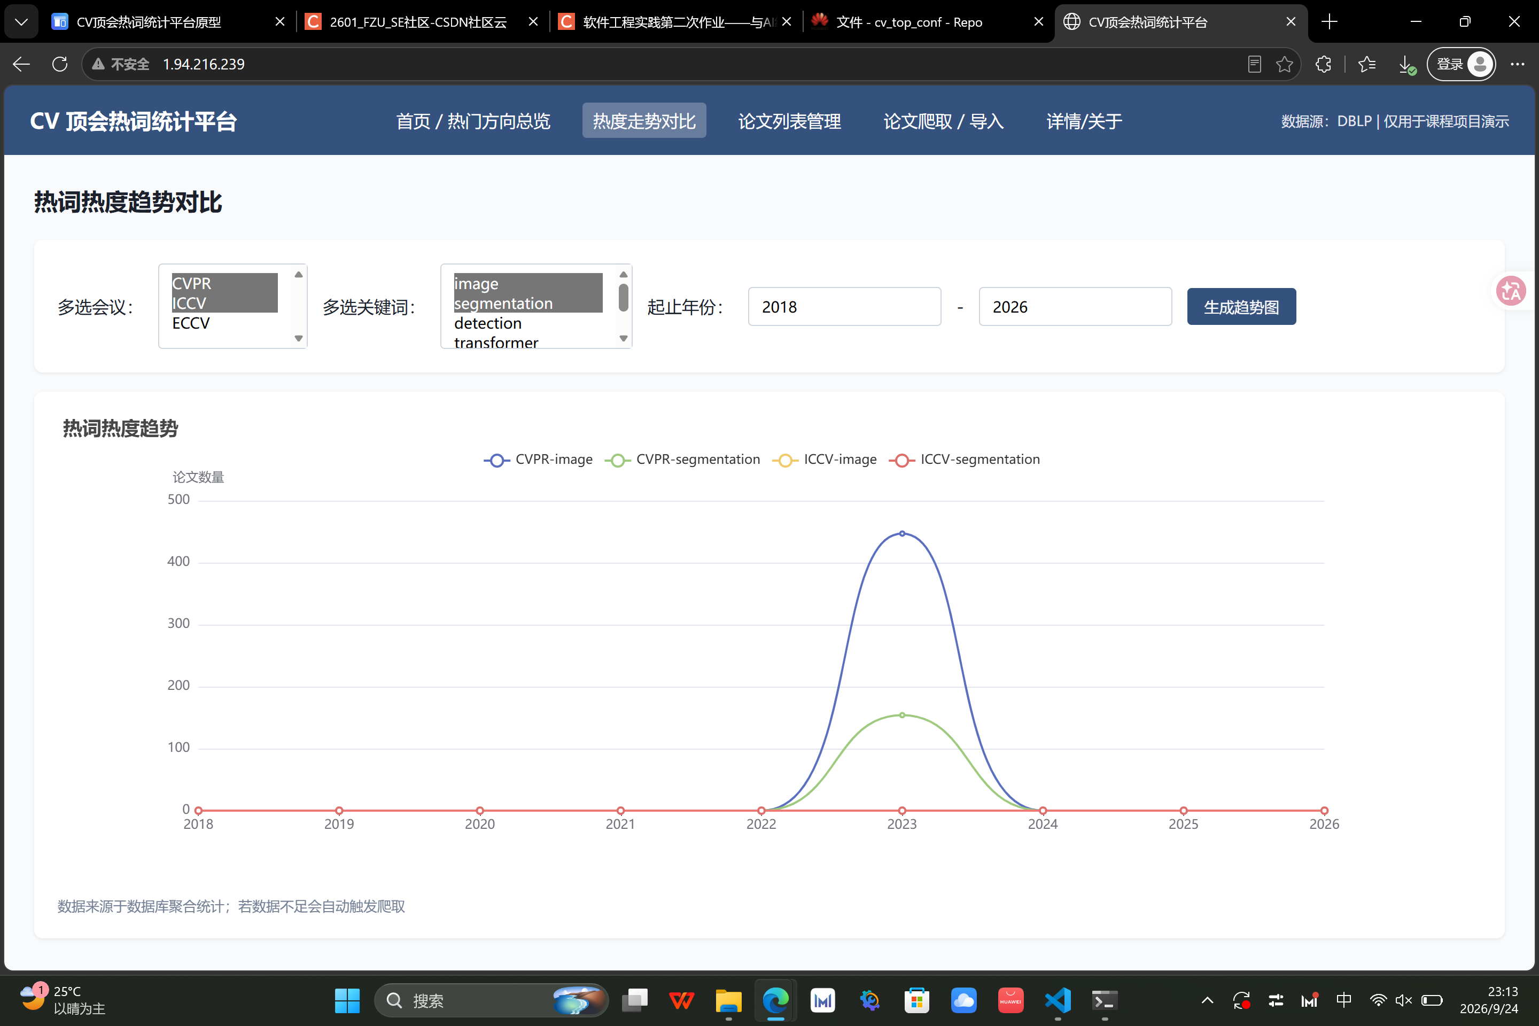Viewport: 1539px width, 1026px height.
Task: Open downloads icon in toolbar
Action: pos(1406,64)
